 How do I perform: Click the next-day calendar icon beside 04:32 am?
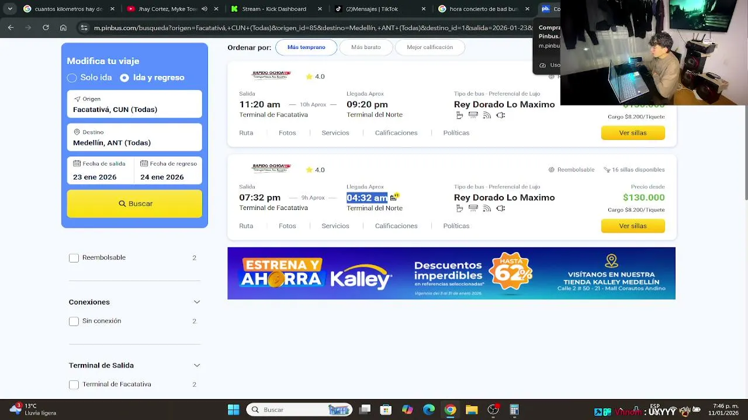pyautogui.click(x=394, y=197)
